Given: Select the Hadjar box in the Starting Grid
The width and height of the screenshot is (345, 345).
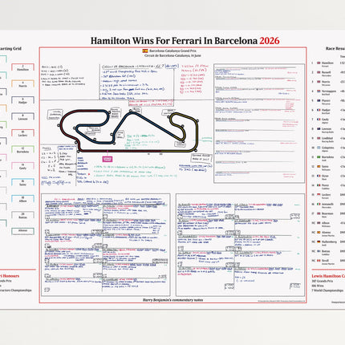Looking at the screenshot, I should point(22,100).
